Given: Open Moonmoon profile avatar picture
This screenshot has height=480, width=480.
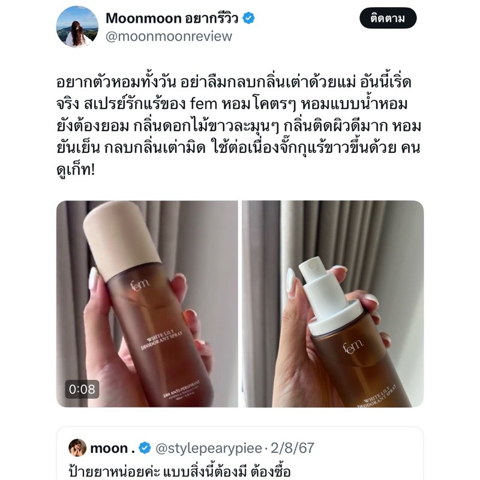Looking at the screenshot, I should [x=77, y=26].
